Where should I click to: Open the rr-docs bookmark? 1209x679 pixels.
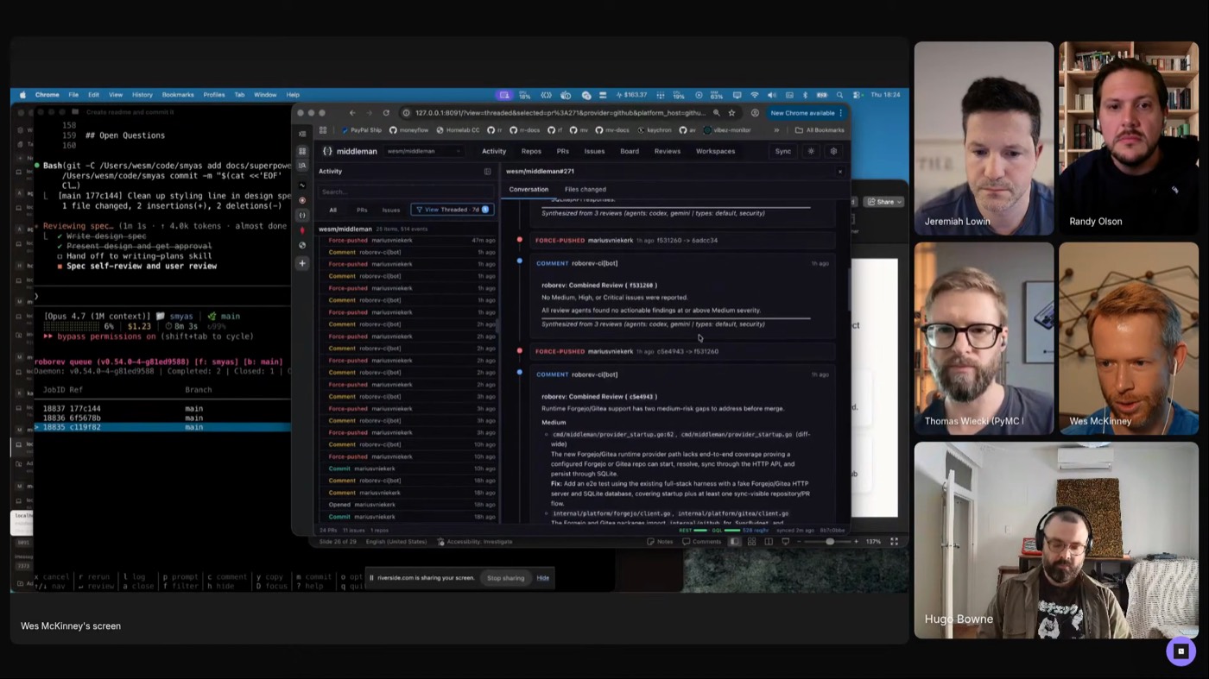coord(526,130)
